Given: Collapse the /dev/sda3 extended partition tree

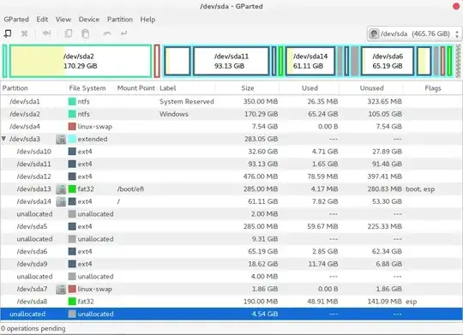Looking at the screenshot, I should pyautogui.click(x=3, y=139).
